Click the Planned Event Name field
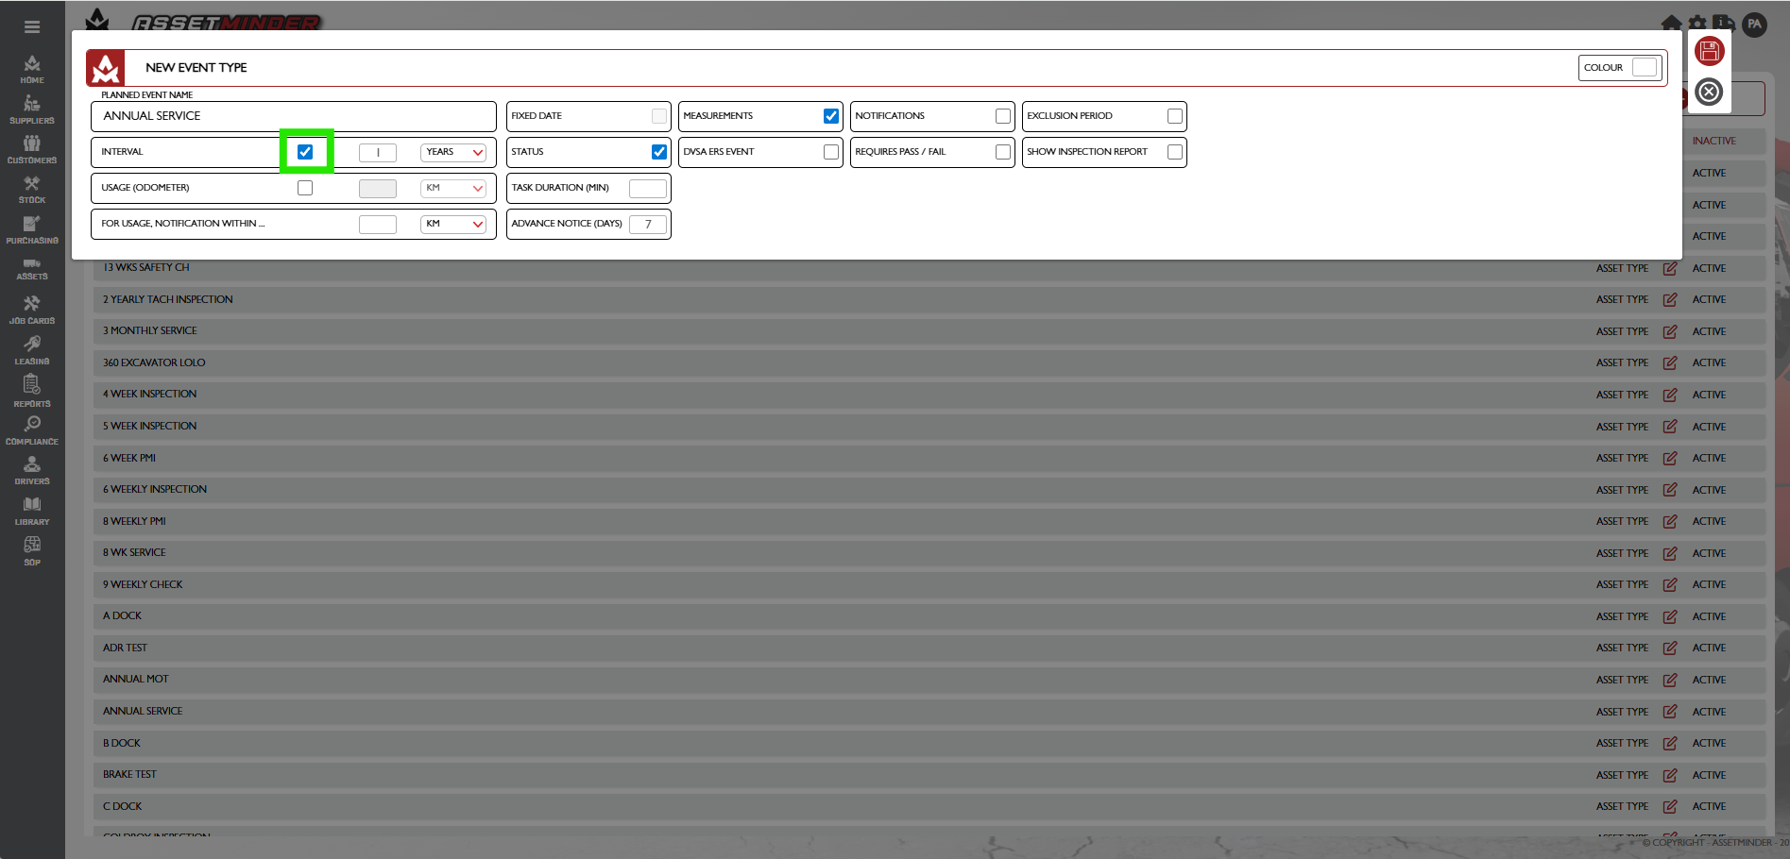 coord(294,116)
